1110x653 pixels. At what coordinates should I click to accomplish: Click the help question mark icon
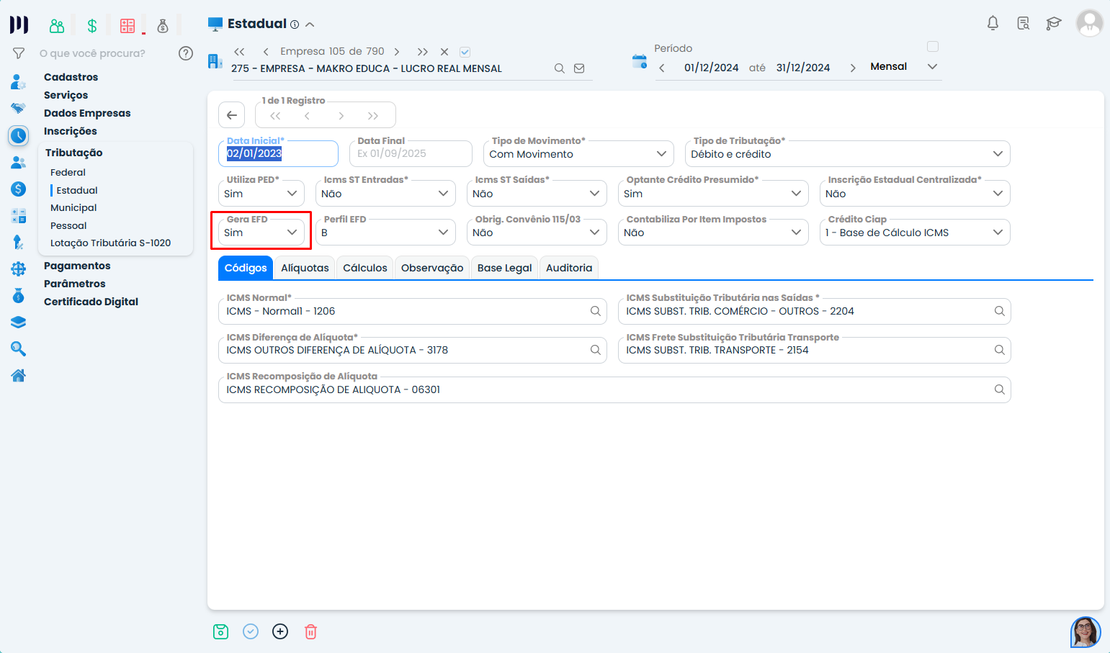186,53
